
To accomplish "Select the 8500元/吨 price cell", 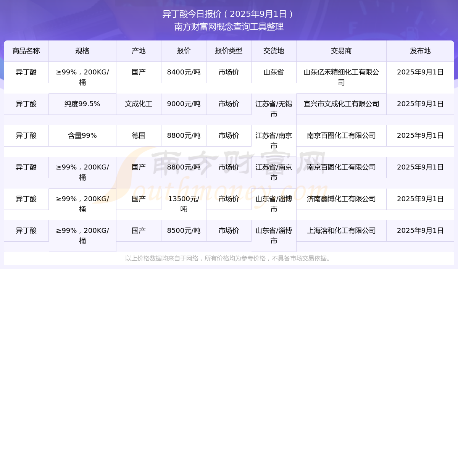I will [x=184, y=231].
